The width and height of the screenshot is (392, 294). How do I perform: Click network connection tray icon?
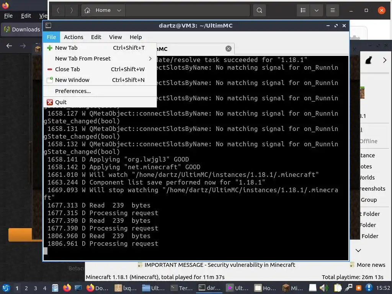click(x=348, y=288)
